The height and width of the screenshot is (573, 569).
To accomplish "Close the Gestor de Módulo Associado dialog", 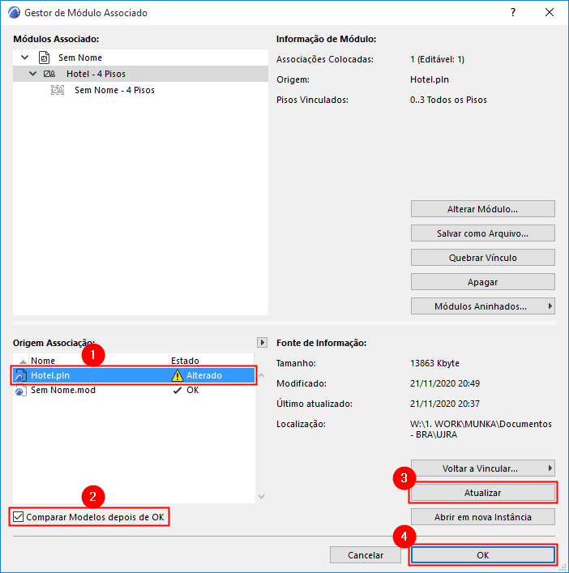I will (x=550, y=12).
